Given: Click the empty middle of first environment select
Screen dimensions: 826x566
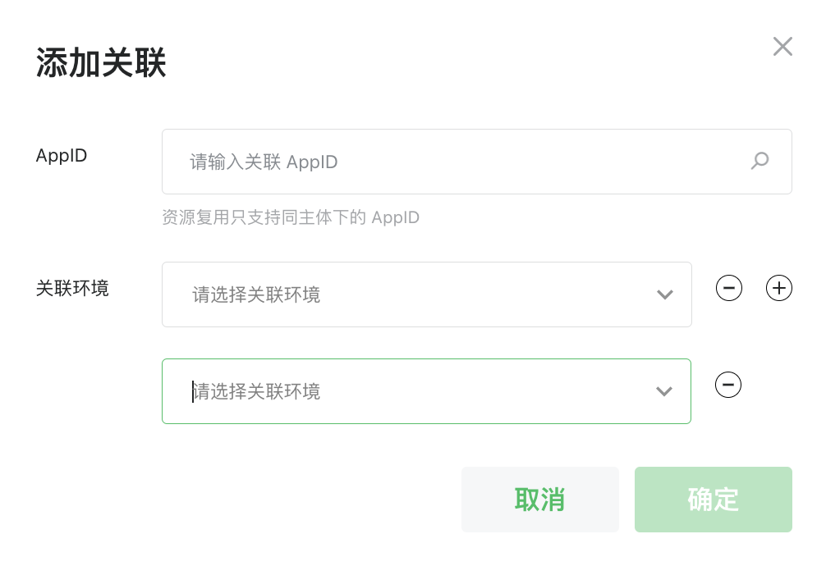Looking at the screenshot, I should 484,294.
